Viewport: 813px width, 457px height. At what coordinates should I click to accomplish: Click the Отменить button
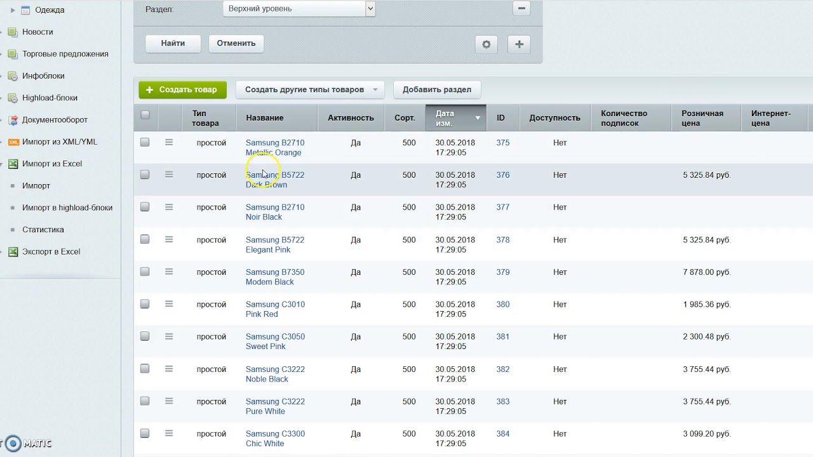[x=236, y=43]
